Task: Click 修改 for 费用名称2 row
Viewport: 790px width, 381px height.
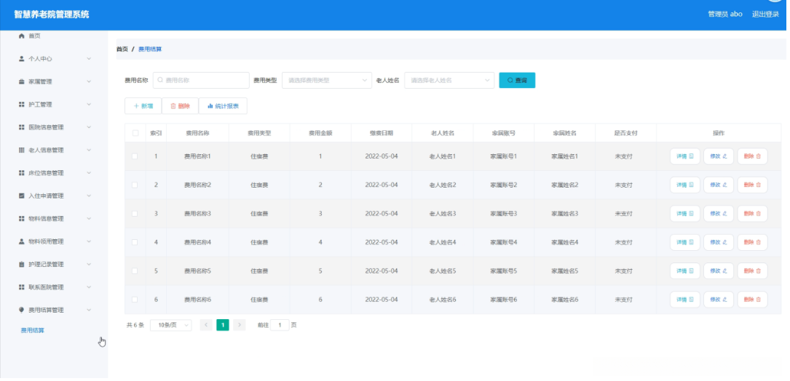Action: tap(719, 185)
